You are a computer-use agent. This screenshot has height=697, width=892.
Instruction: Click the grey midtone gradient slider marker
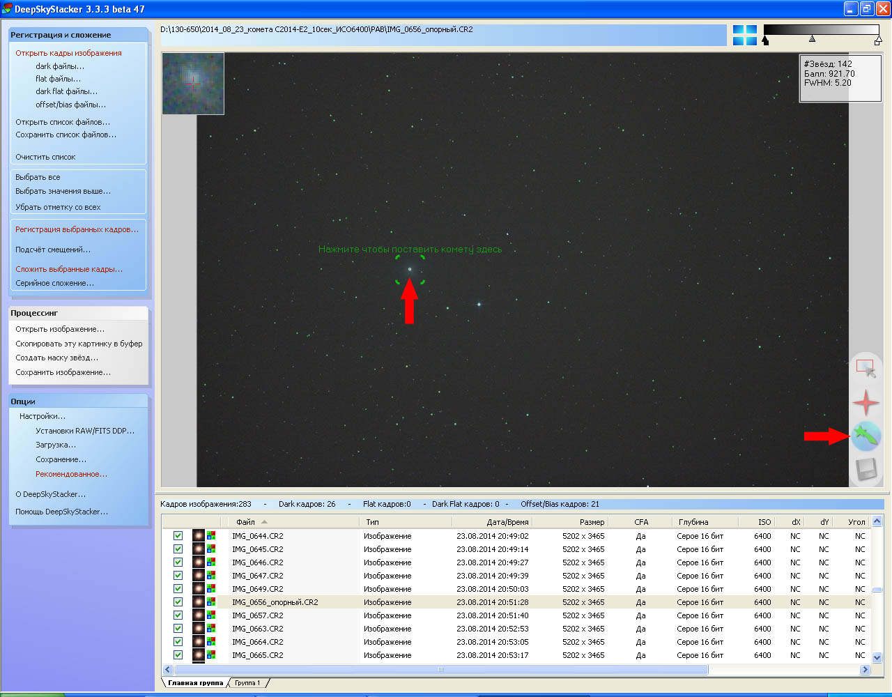pos(812,39)
